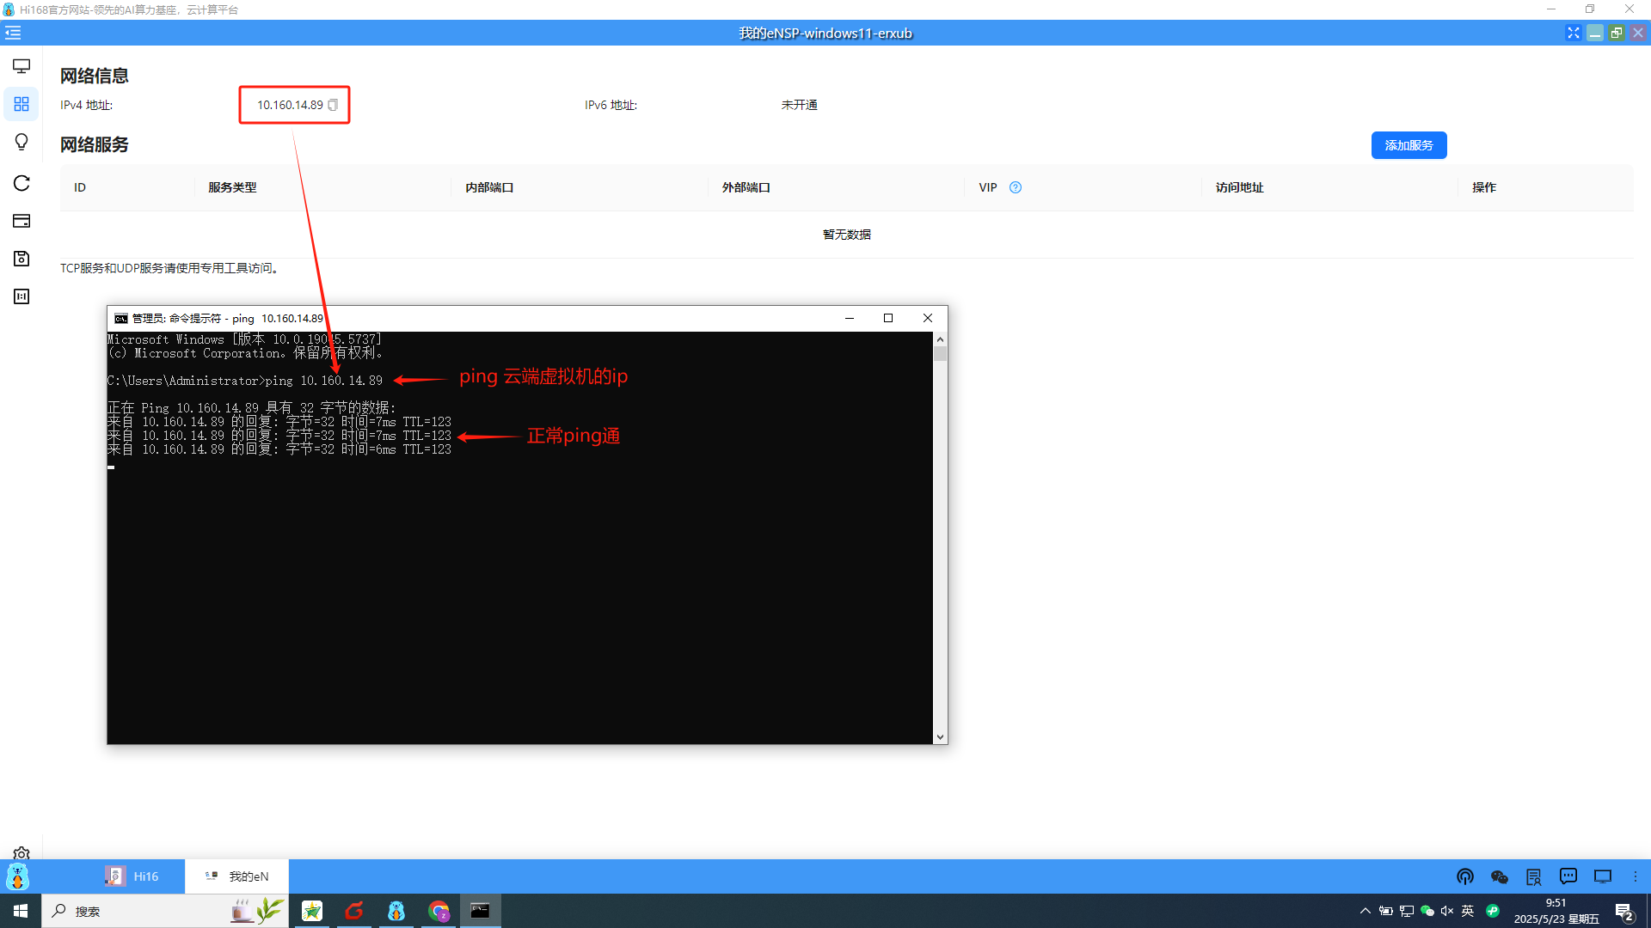Open the chat message bubble icon

(1568, 876)
